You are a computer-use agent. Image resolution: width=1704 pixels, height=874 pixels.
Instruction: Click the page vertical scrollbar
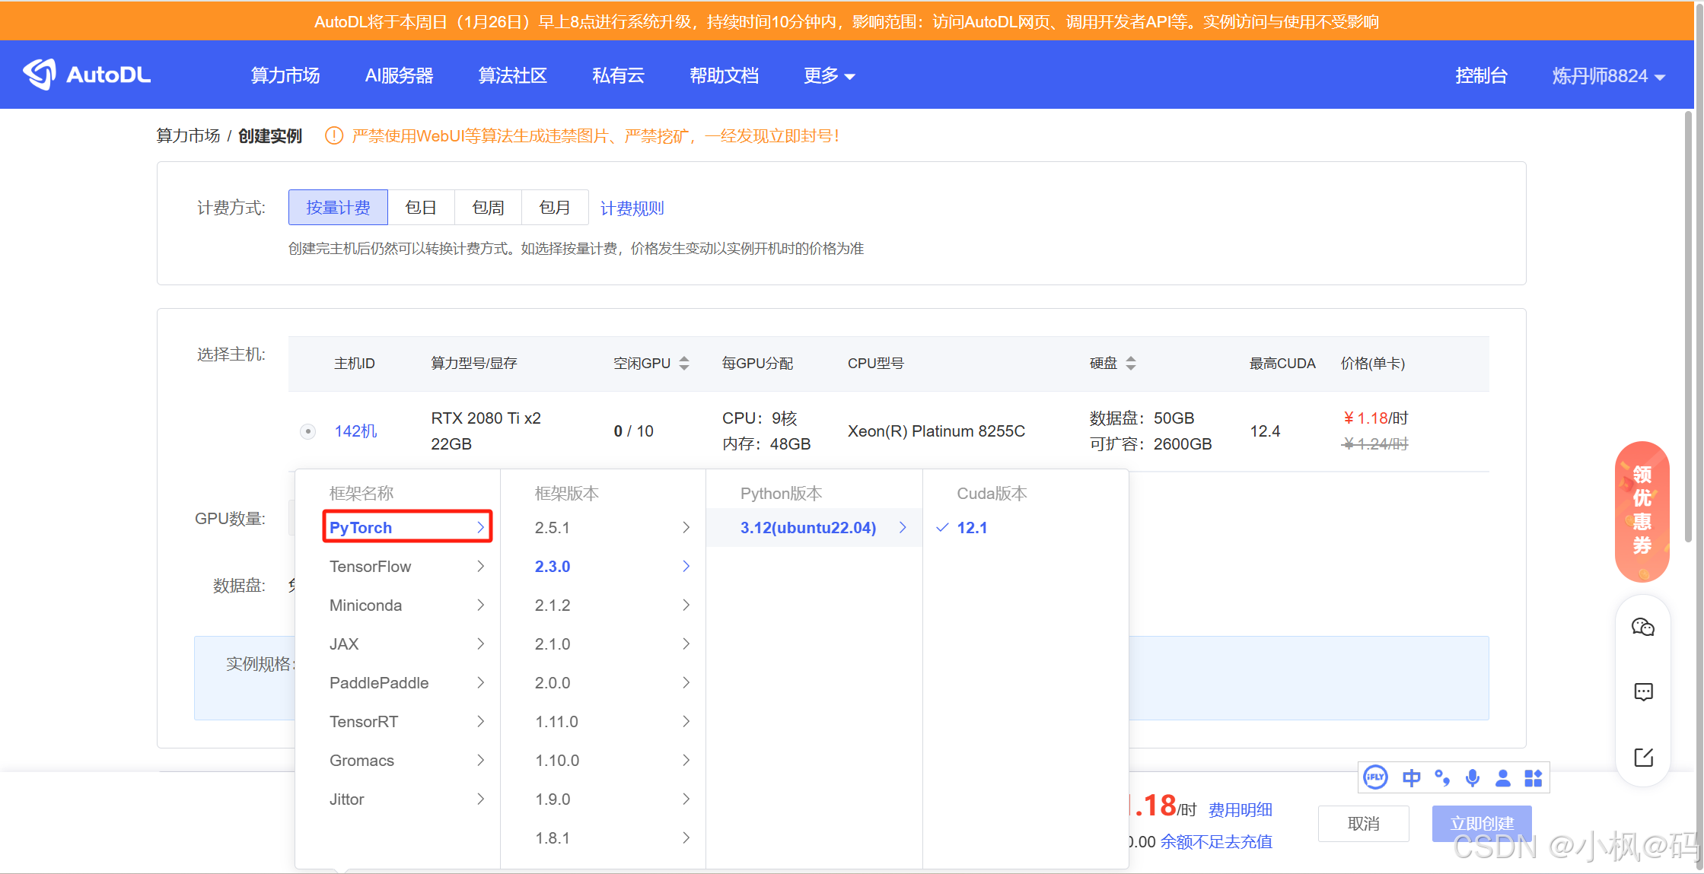pos(1688,327)
